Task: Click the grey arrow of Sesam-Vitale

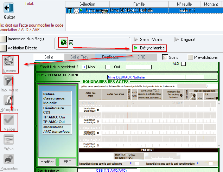Action: coord(136,39)
